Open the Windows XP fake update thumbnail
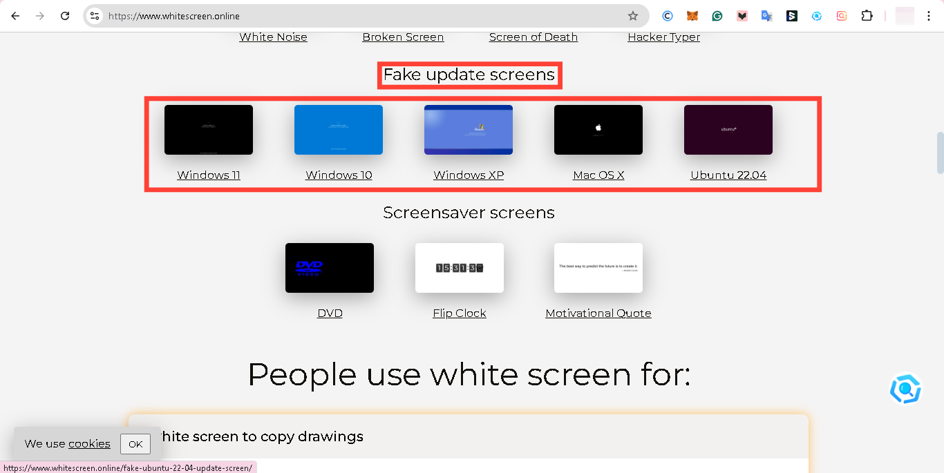944x473 pixels. click(x=469, y=130)
